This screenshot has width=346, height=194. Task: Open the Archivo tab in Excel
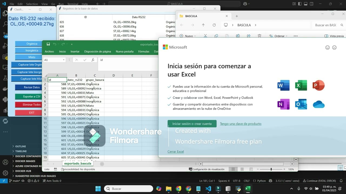[x=49, y=51]
